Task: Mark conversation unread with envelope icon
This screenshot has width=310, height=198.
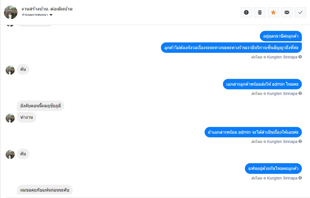Action: tap(287, 12)
